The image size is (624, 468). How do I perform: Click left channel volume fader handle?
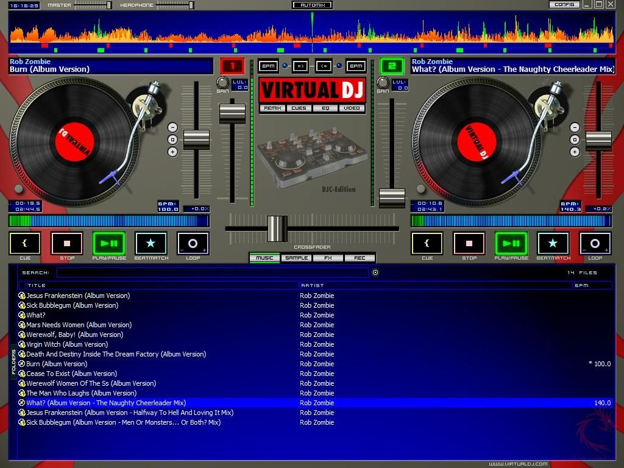[232, 113]
